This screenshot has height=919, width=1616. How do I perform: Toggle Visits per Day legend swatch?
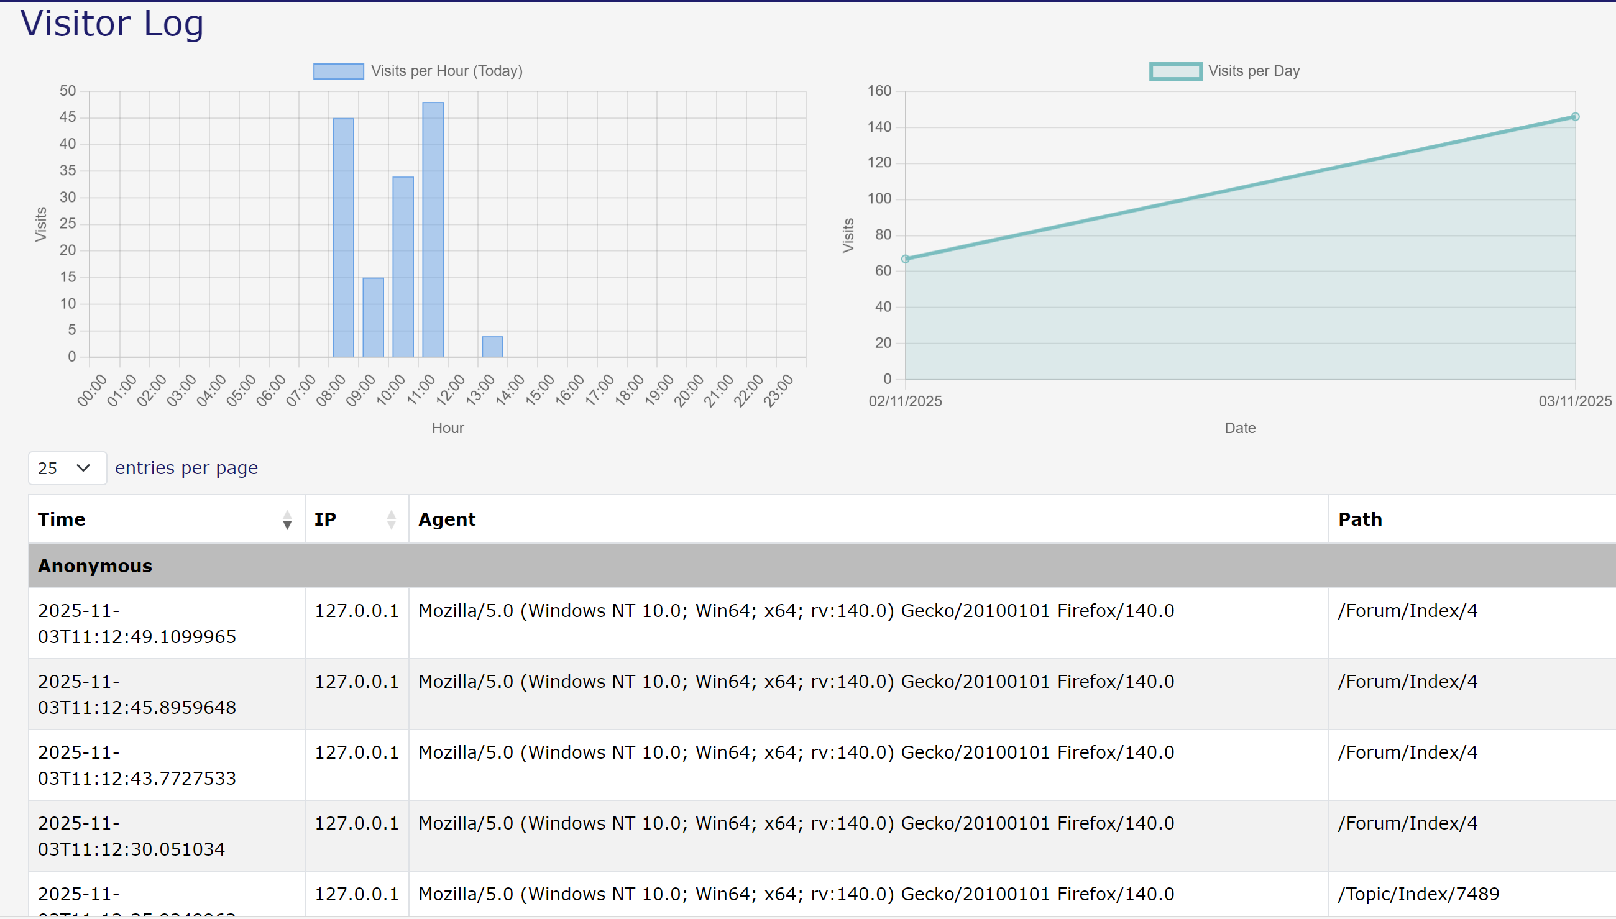pyautogui.click(x=1175, y=71)
